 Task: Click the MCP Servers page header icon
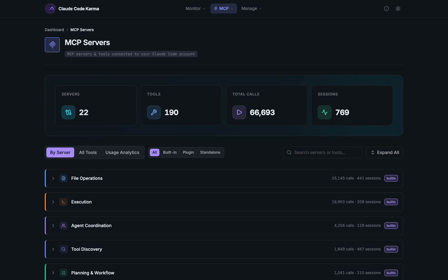tap(52, 45)
